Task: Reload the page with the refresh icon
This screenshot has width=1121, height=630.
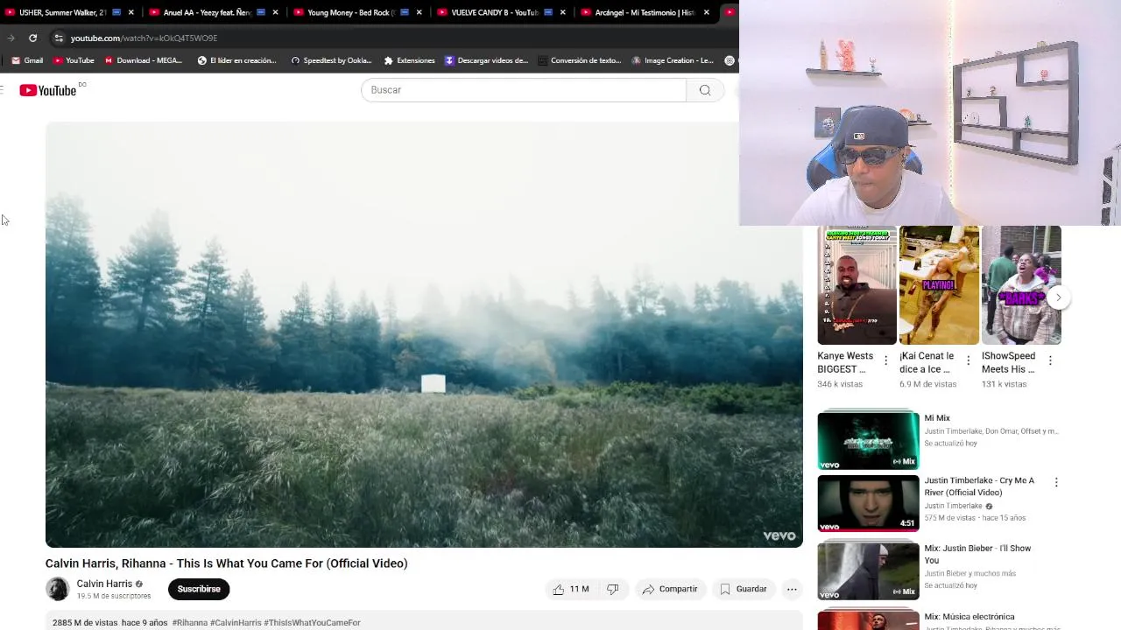Action: pyautogui.click(x=32, y=38)
